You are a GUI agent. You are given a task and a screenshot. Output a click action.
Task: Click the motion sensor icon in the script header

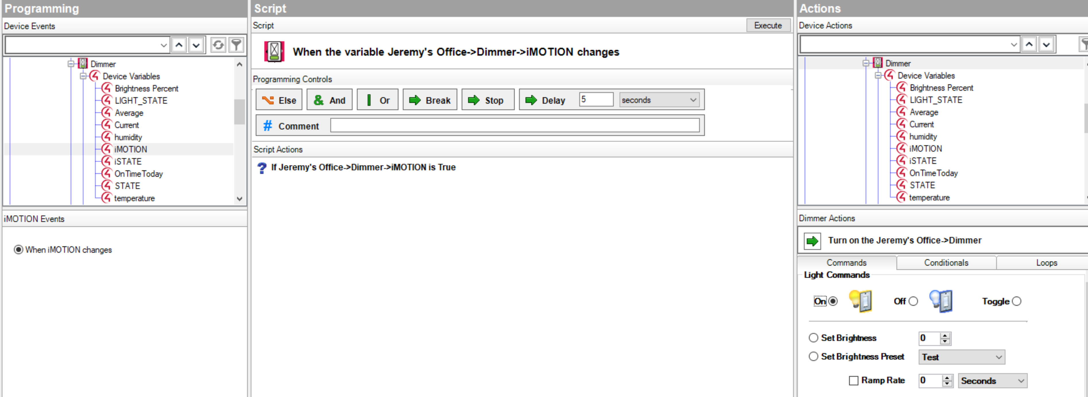coord(274,52)
